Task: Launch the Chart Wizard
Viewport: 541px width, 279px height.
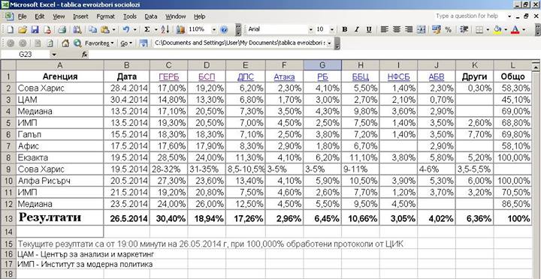Action: pos(180,29)
